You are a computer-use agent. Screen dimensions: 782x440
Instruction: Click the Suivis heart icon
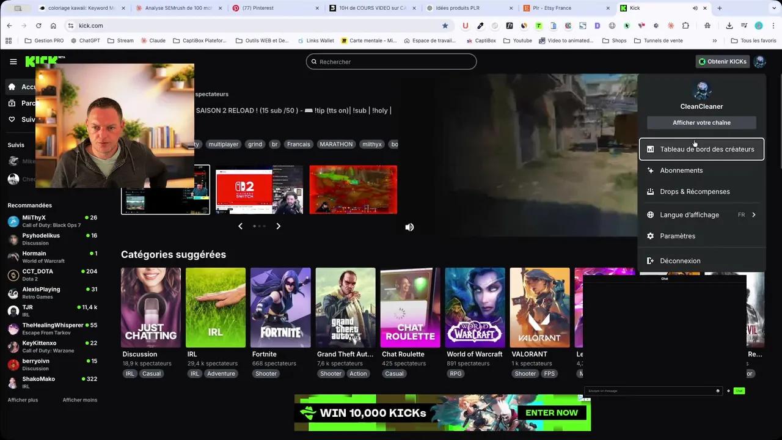click(13, 119)
